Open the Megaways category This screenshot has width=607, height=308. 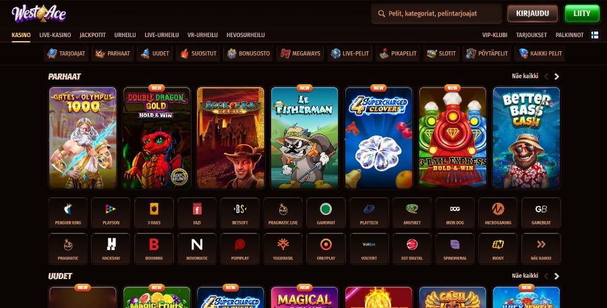coord(301,53)
